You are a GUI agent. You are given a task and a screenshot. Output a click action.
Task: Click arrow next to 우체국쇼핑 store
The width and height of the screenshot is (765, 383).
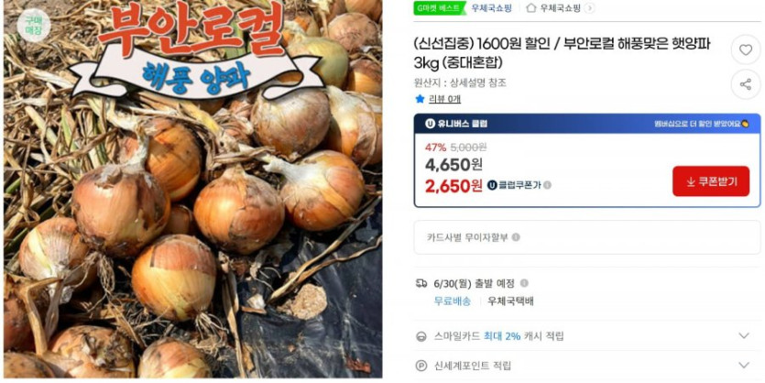589,8
